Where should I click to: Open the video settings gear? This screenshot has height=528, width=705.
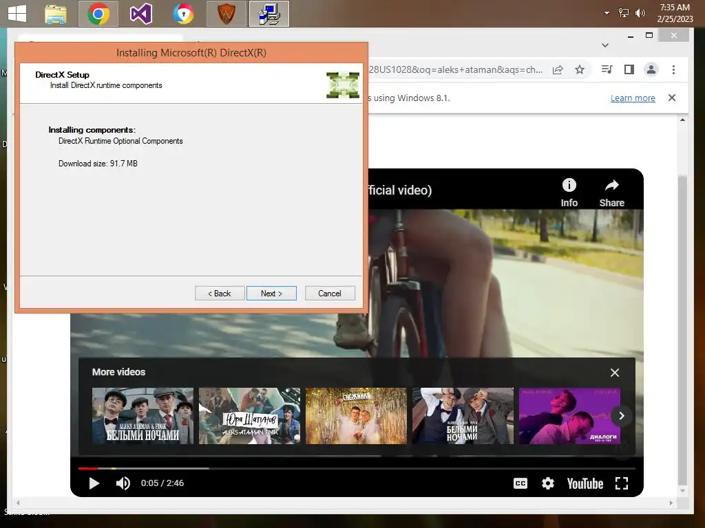pos(547,483)
